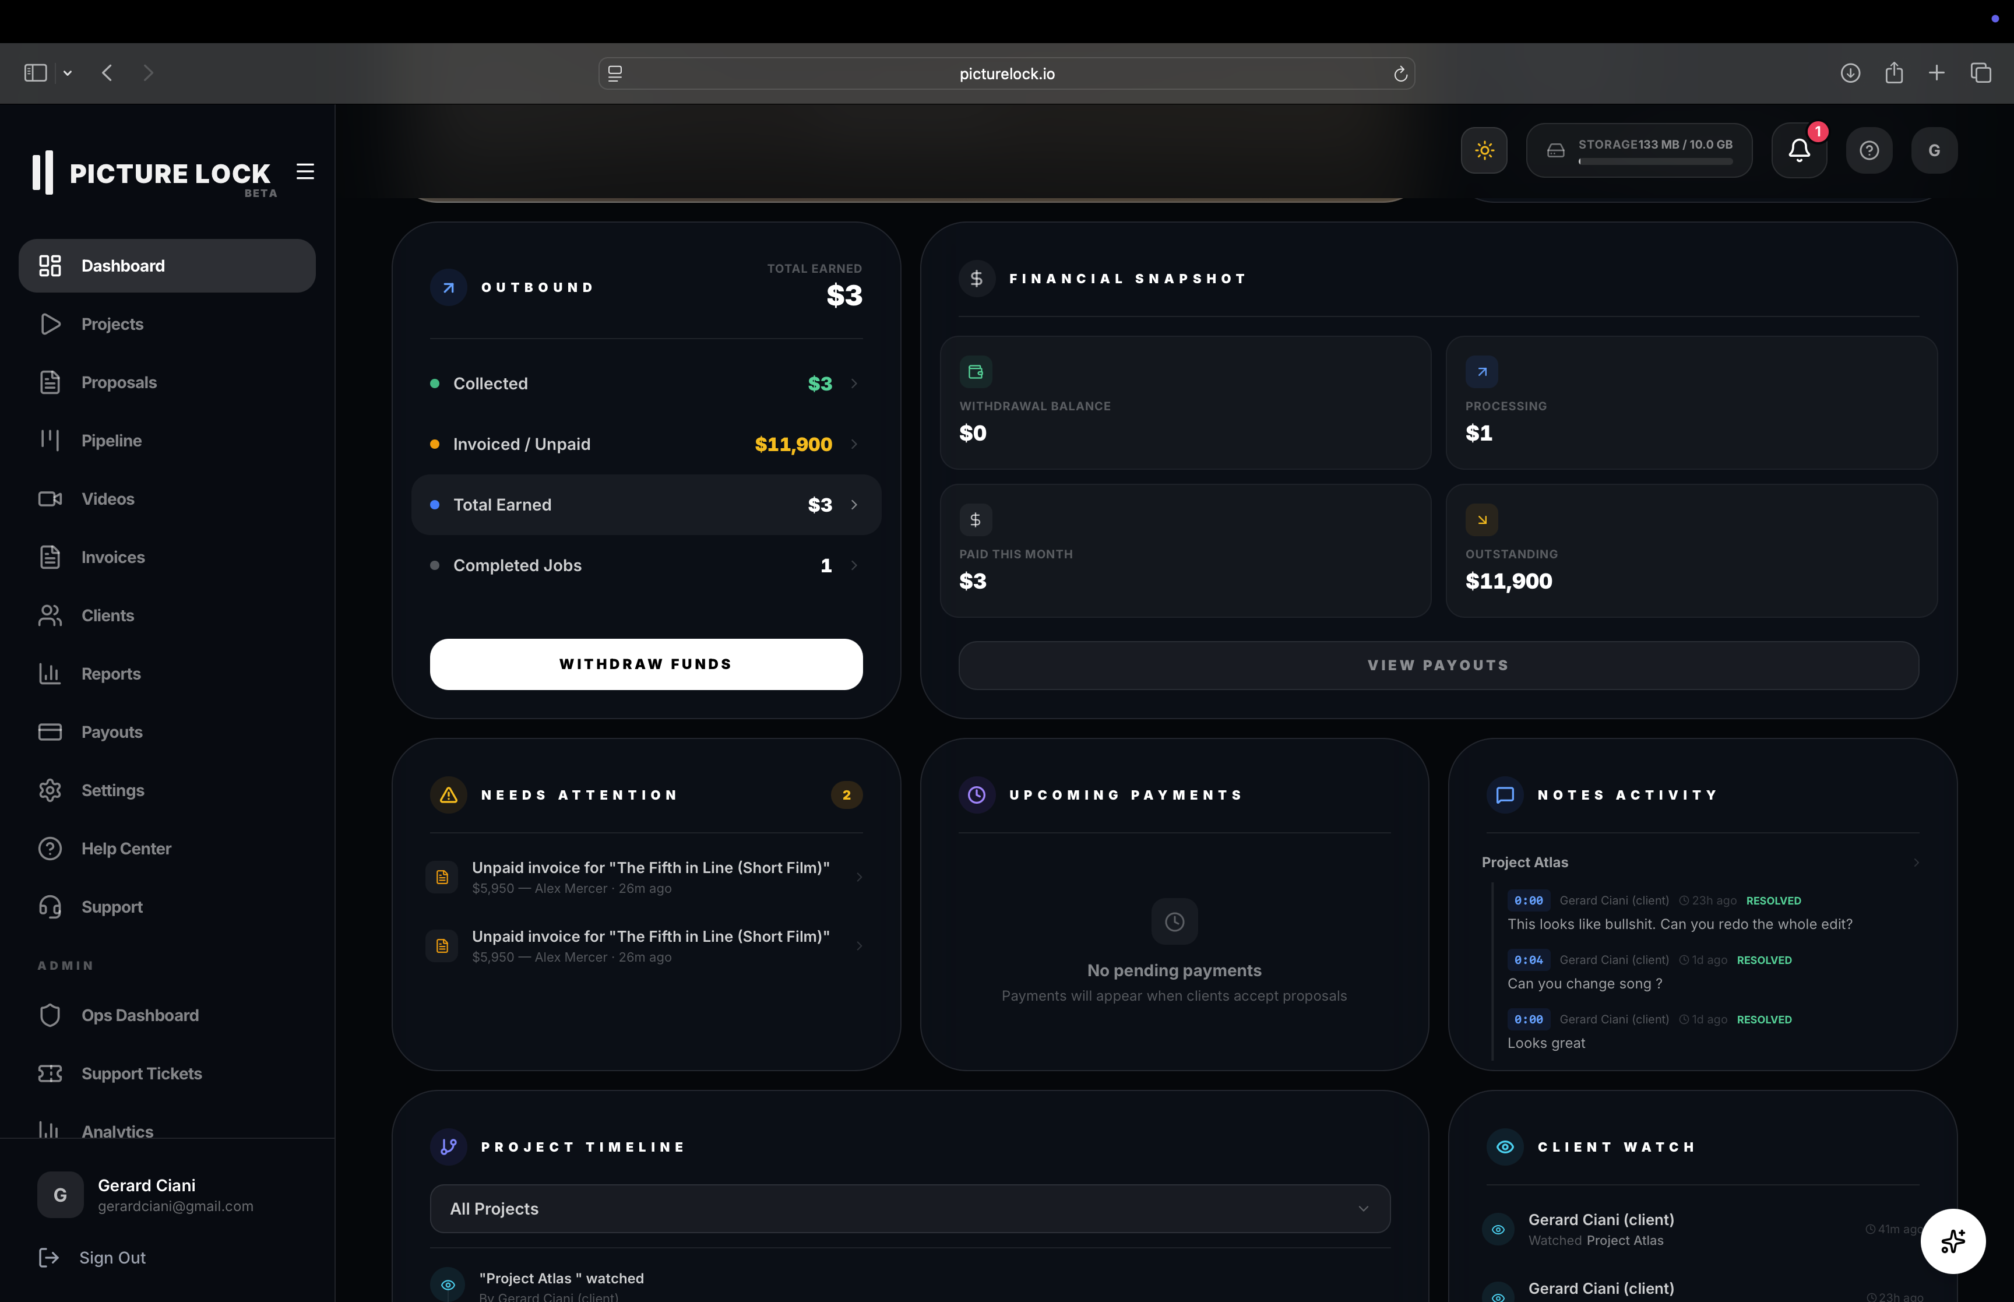The image size is (2014, 1302).
Task: Click the View Payouts button
Action: [x=1436, y=664]
